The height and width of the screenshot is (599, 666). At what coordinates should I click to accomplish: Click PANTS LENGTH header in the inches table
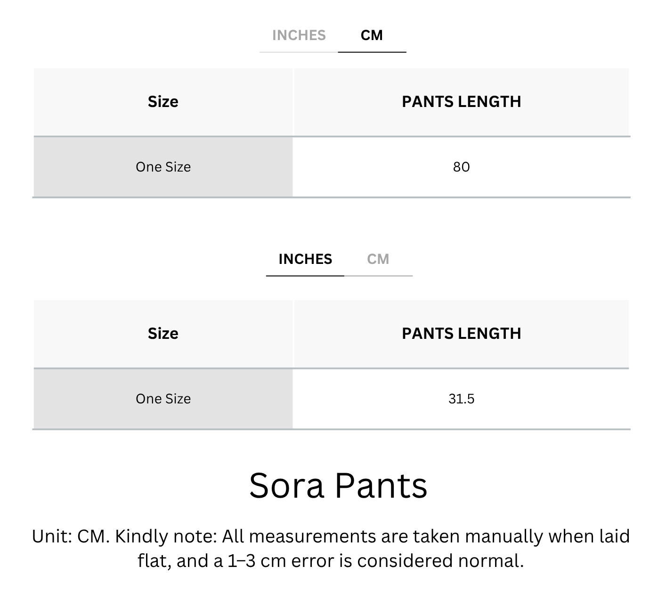click(461, 334)
